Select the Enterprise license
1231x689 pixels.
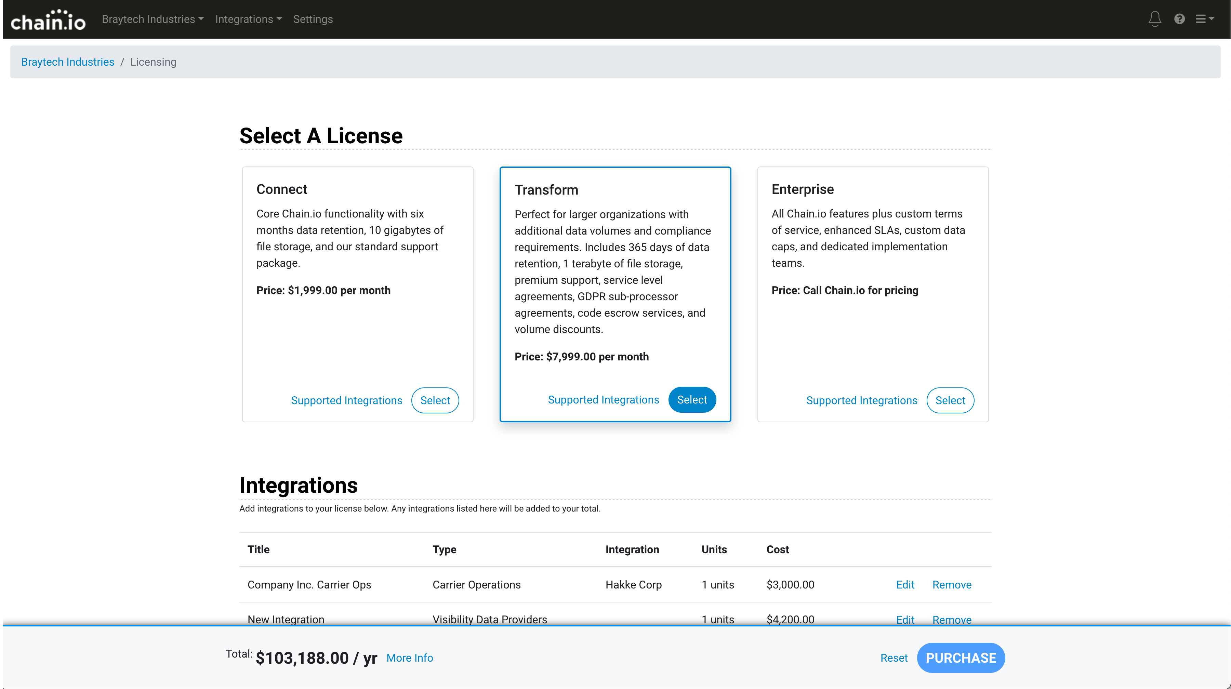pyautogui.click(x=950, y=400)
